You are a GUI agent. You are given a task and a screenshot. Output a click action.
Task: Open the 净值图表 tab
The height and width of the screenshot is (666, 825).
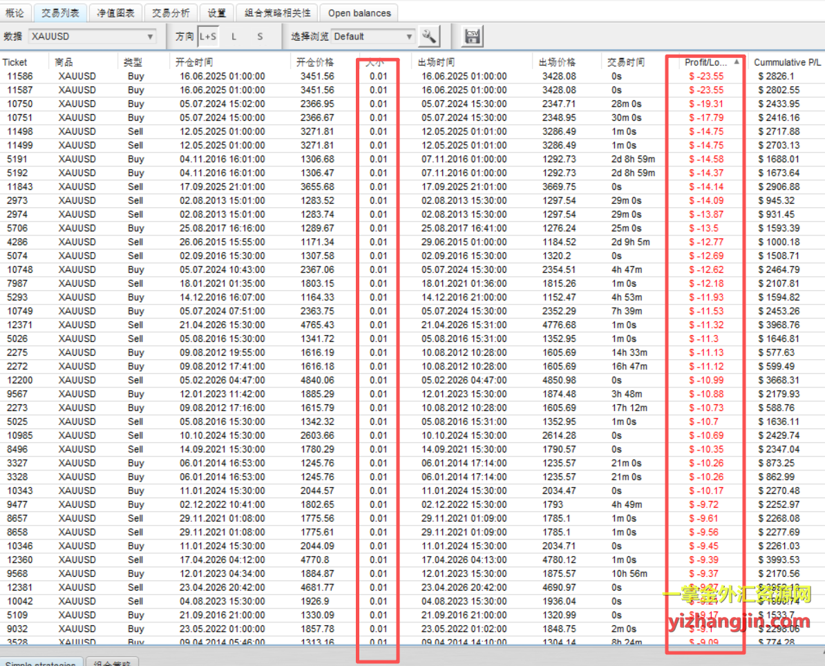(x=116, y=12)
